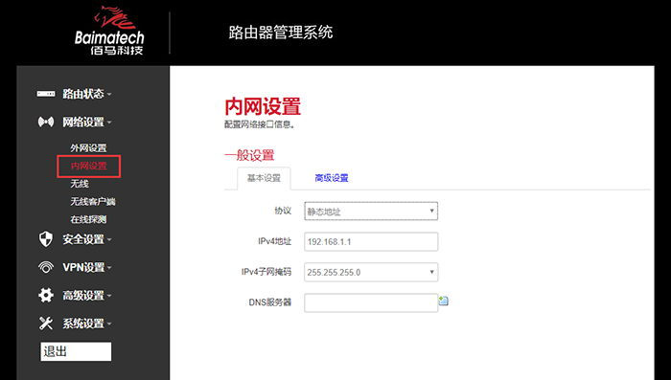The height and width of the screenshot is (380, 671).
Task: Click the shield icon beside 安全设置
Action: point(46,239)
